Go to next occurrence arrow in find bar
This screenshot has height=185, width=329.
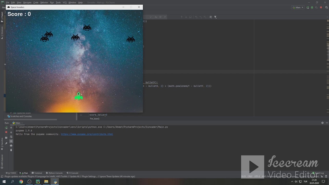(x=186, y=17)
